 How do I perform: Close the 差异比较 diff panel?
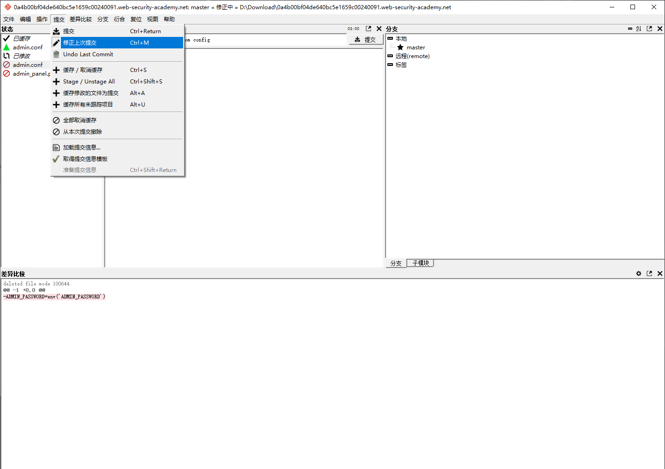tap(660, 273)
